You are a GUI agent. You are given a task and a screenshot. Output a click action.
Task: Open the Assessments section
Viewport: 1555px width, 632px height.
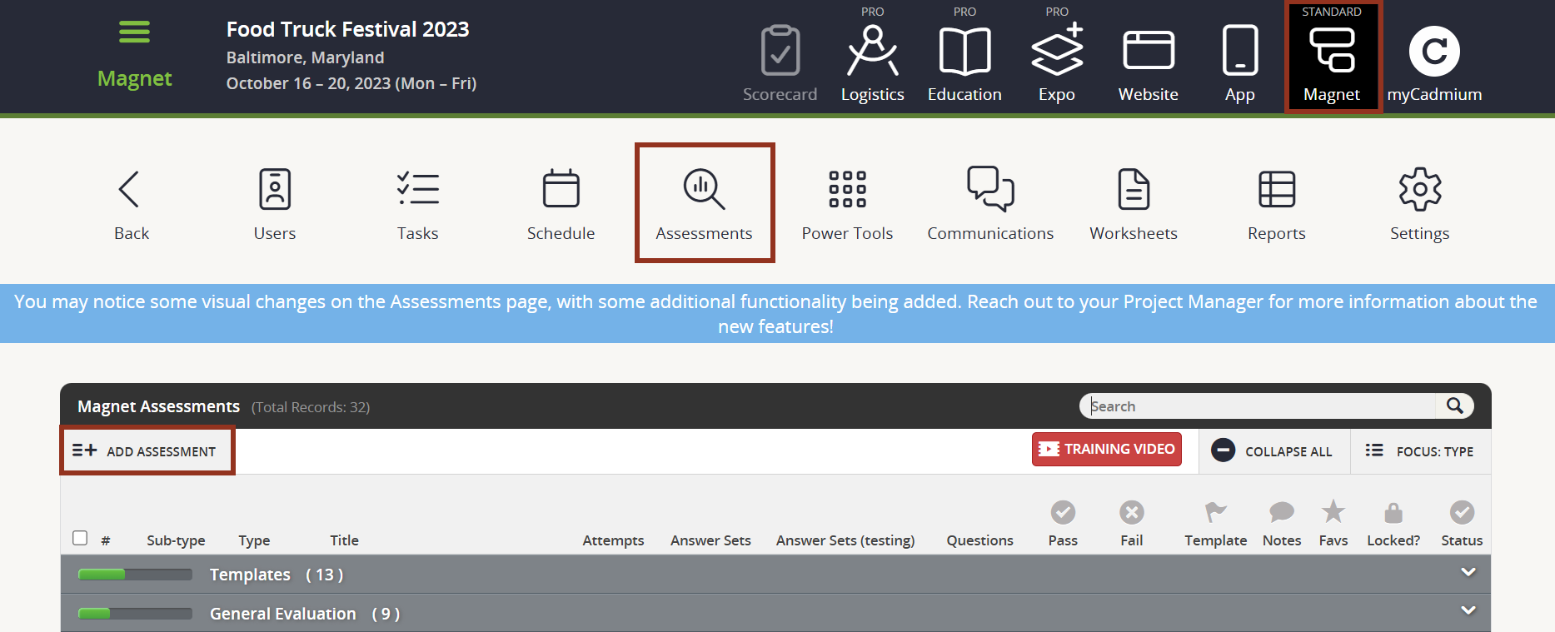[x=705, y=202]
